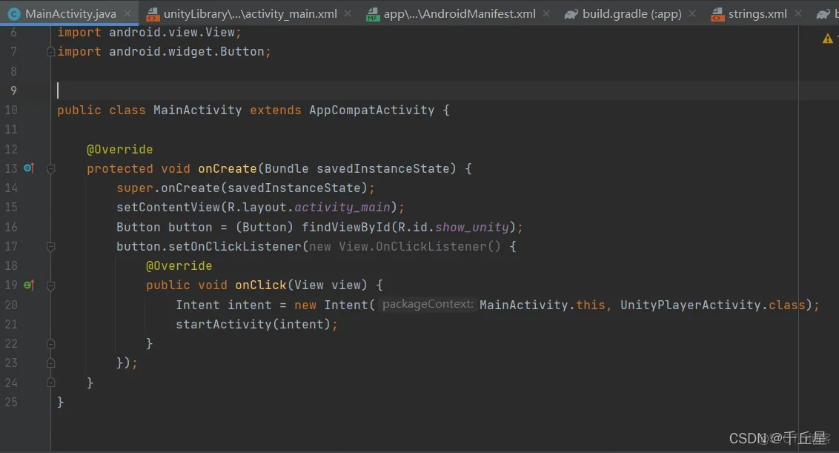Open build.gradle (:app) tab
The width and height of the screenshot is (839, 453).
pyautogui.click(x=632, y=14)
